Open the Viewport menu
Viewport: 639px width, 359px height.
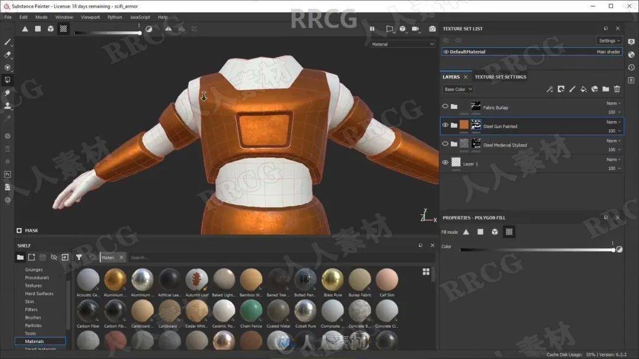click(91, 17)
